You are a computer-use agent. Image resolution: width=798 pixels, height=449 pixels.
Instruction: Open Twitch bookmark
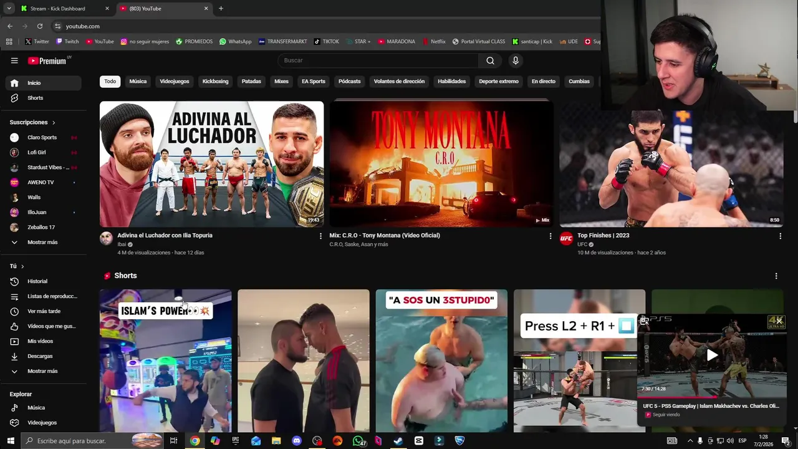tap(67, 42)
